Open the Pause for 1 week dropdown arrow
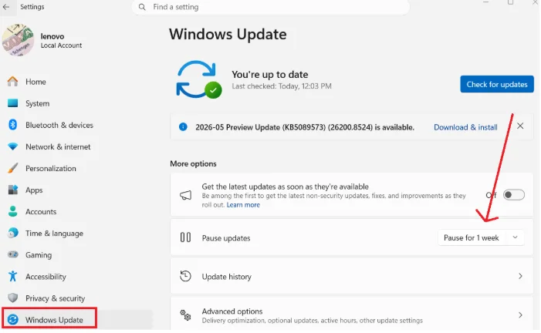Viewport: 541px width, 333px height. 515,237
